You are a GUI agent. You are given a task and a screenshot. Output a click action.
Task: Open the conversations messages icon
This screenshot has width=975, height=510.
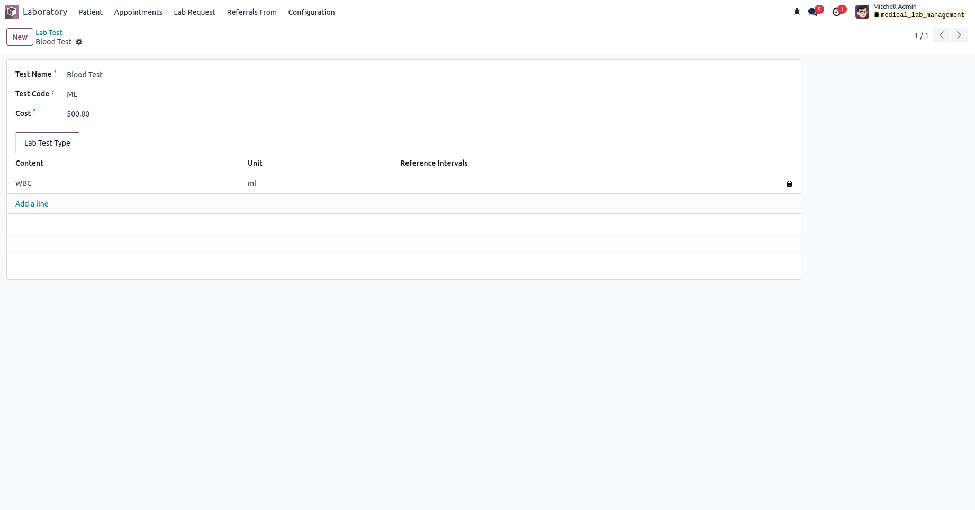coord(813,12)
